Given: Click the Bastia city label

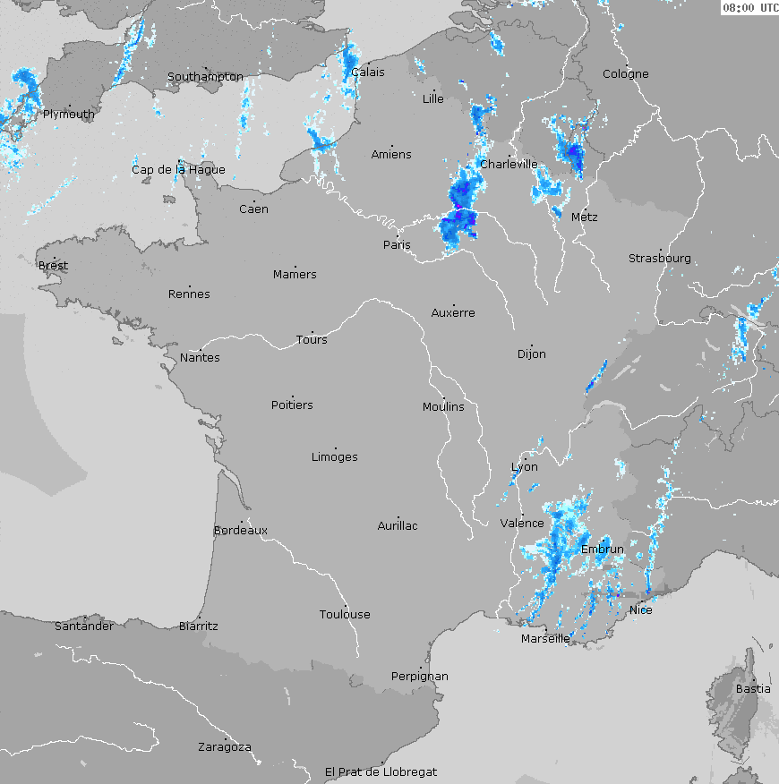Looking at the screenshot, I should tap(753, 689).
